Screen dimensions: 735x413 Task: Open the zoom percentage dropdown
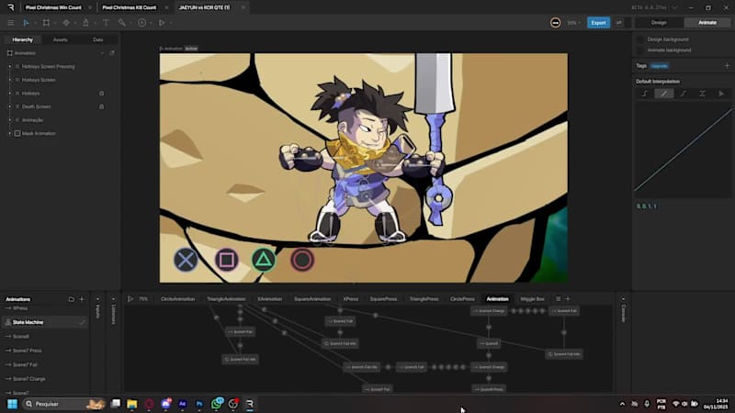pos(571,22)
